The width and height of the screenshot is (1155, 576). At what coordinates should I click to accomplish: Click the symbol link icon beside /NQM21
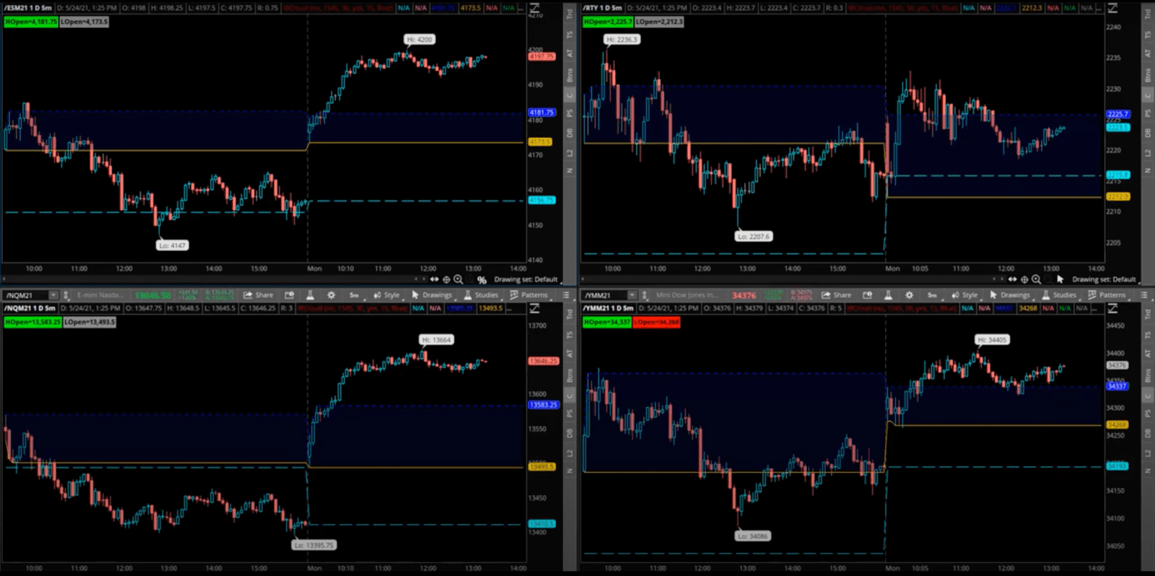tap(66, 295)
